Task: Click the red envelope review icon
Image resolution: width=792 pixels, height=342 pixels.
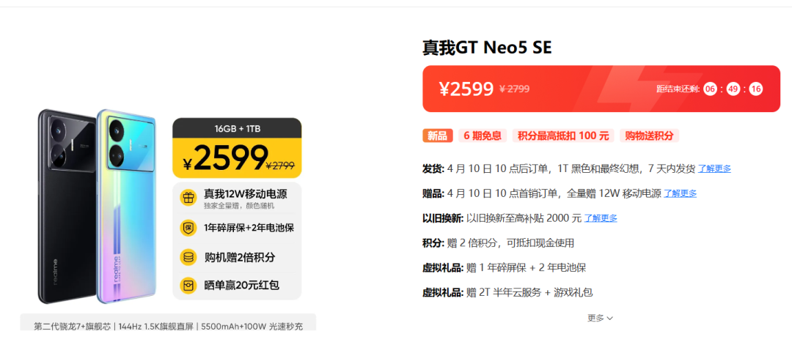Action: click(188, 286)
